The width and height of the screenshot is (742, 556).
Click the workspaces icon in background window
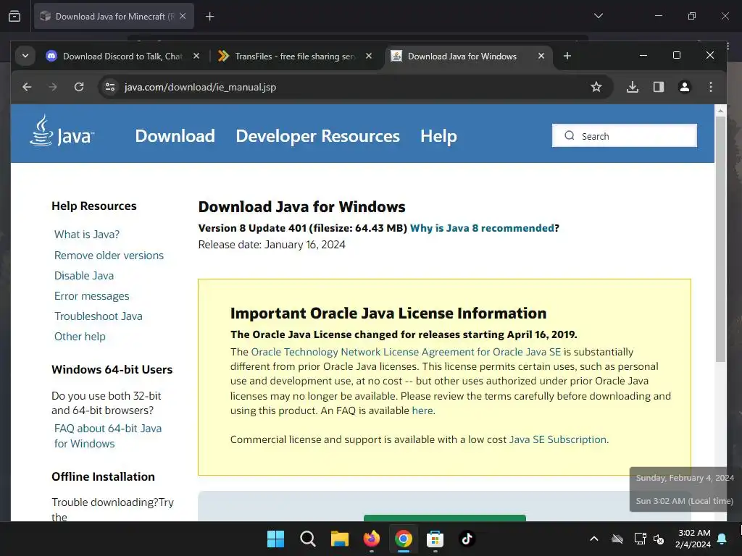[14, 17]
